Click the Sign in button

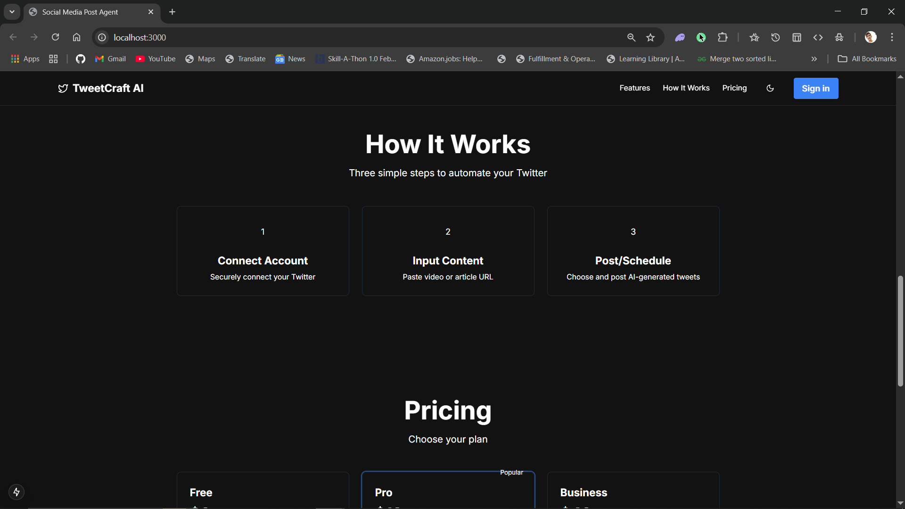click(815, 89)
